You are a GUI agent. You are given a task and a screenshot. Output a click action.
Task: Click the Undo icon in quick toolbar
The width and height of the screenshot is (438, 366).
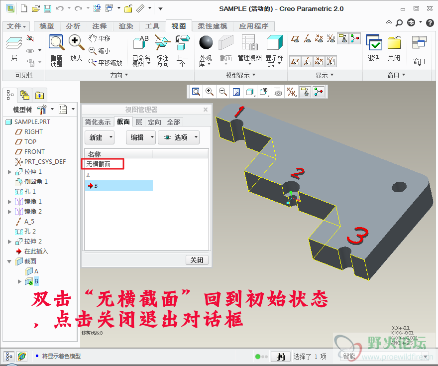point(60,8)
